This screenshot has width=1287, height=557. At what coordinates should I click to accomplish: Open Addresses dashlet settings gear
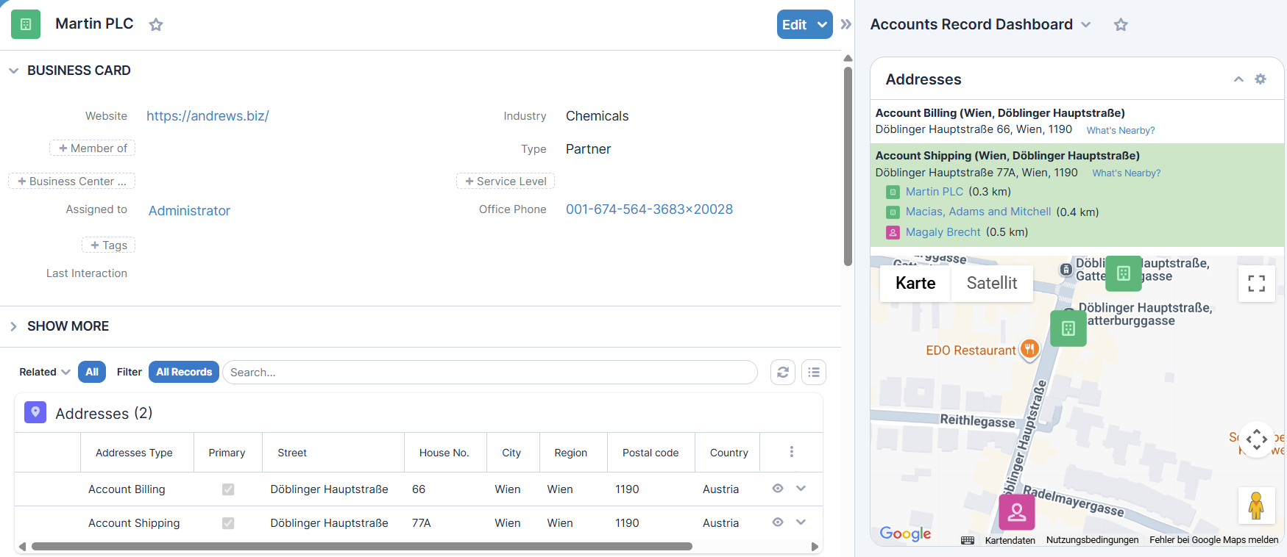(x=1261, y=79)
